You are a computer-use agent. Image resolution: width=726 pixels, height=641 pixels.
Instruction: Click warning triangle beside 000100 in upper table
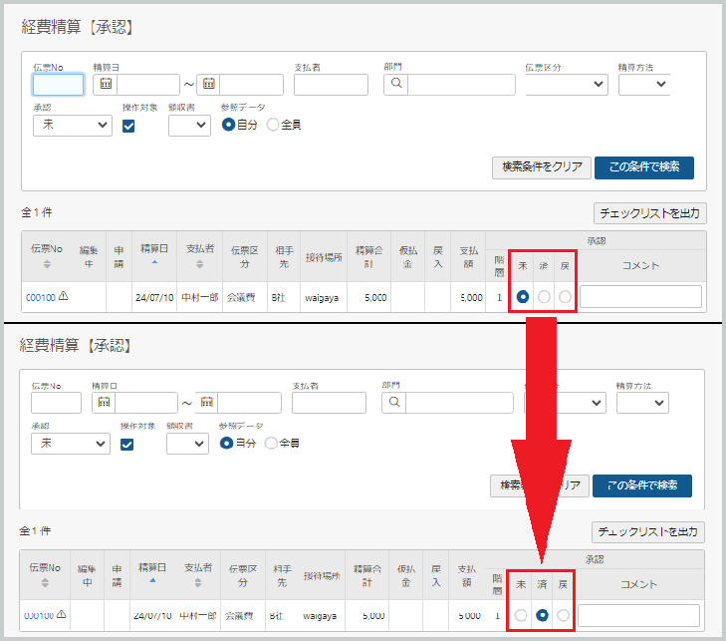64,296
